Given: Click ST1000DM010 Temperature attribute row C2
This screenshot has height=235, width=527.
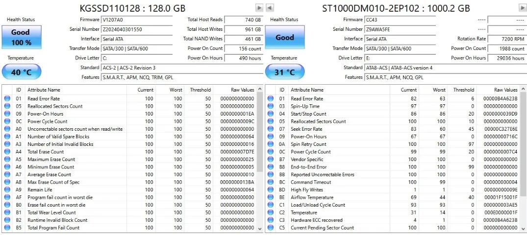Looking at the screenshot, I should point(393,212).
